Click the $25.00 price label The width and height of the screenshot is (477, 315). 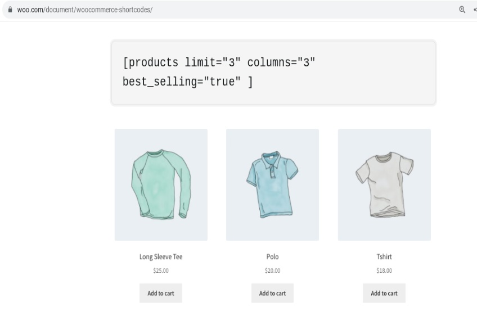(x=161, y=271)
